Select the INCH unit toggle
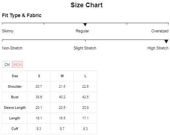 [17, 64]
